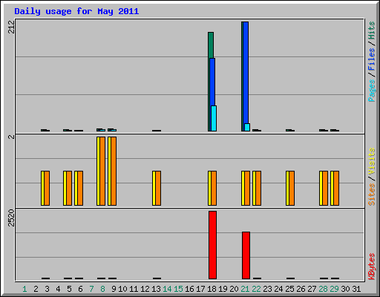Click the green day 21 axis label
Viewport: 380px width, 297px height.
[x=245, y=289]
